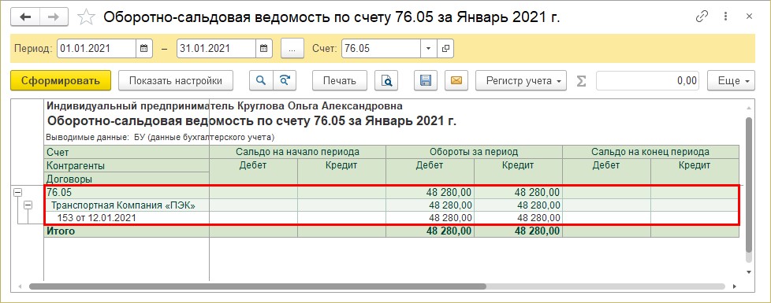The image size is (771, 303).
Task: Collapse Транспортная Компания «ПЭК» group
Action: pos(28,205)
